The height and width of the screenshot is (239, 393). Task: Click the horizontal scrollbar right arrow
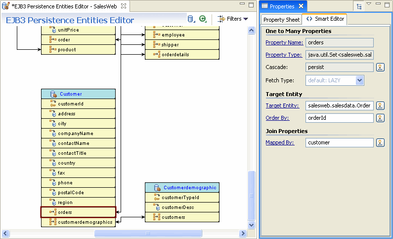click(243, 234)
